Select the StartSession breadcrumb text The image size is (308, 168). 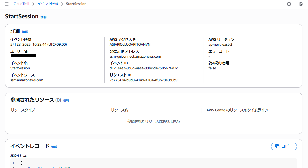point(76,4)
